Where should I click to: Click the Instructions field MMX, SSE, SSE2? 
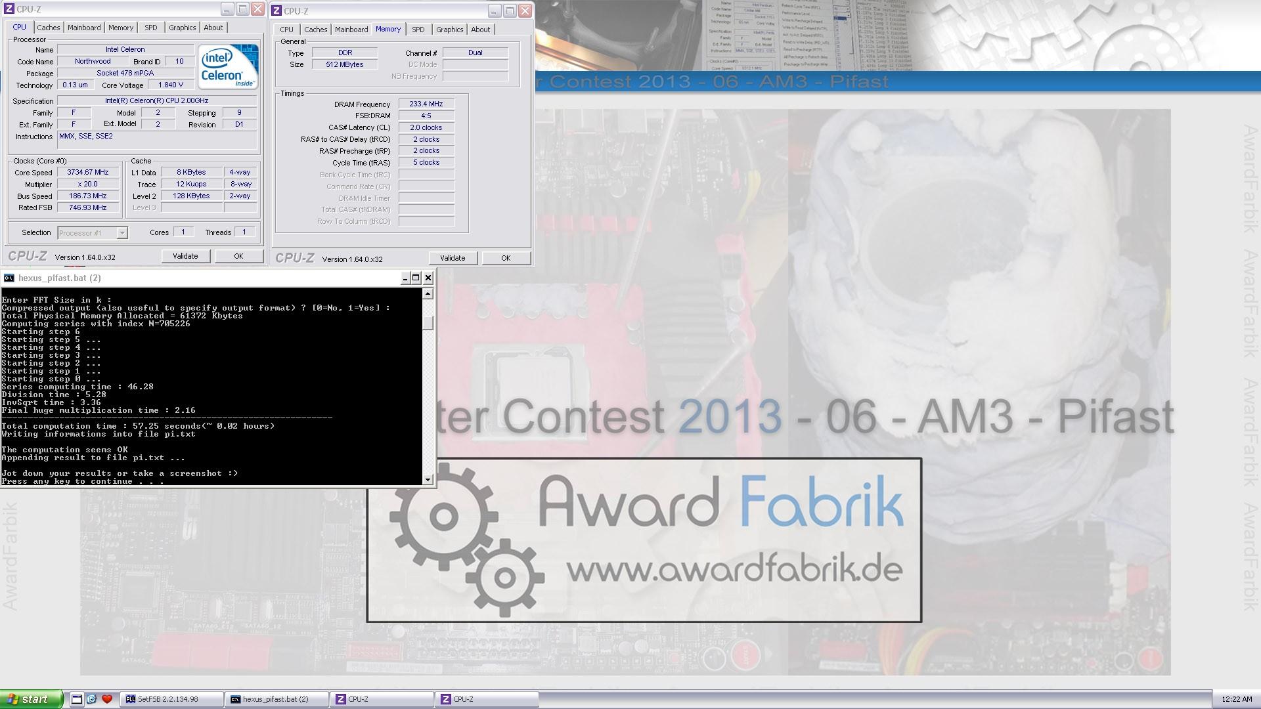157,141
